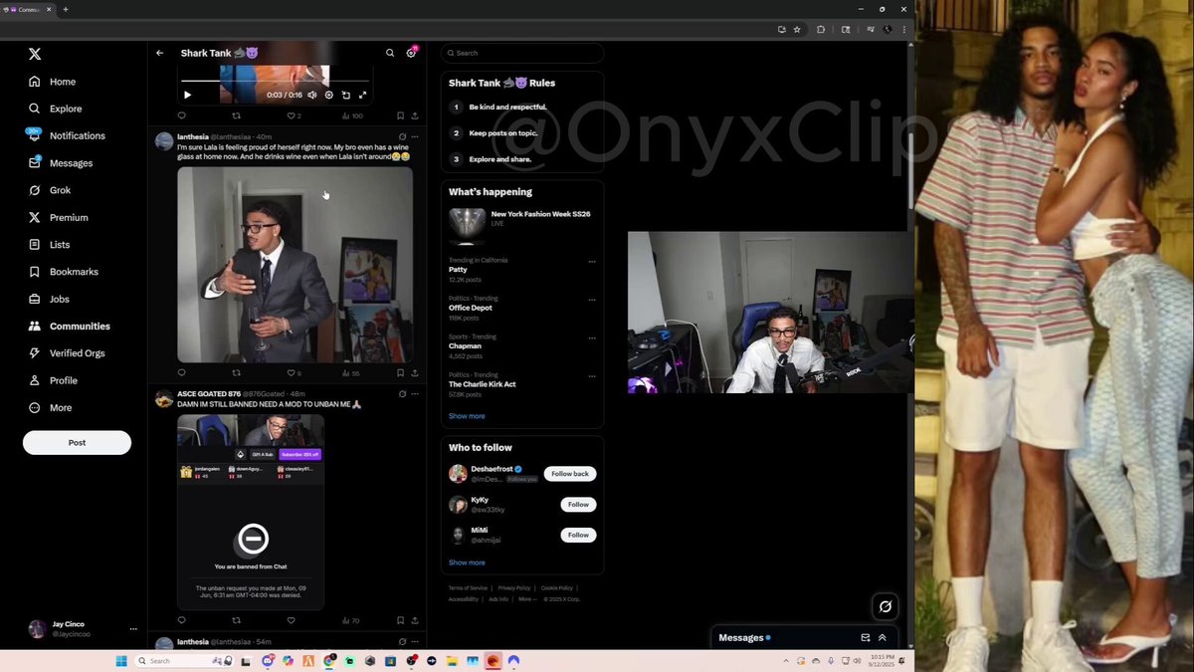This screenshot has width=1194, height=672.
Task: Share the ASCE GOATED post
Action: [414, 620]
